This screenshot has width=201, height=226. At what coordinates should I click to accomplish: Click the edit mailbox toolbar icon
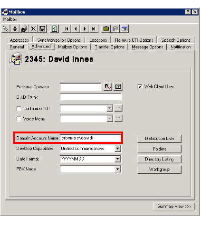coord(24,29)
